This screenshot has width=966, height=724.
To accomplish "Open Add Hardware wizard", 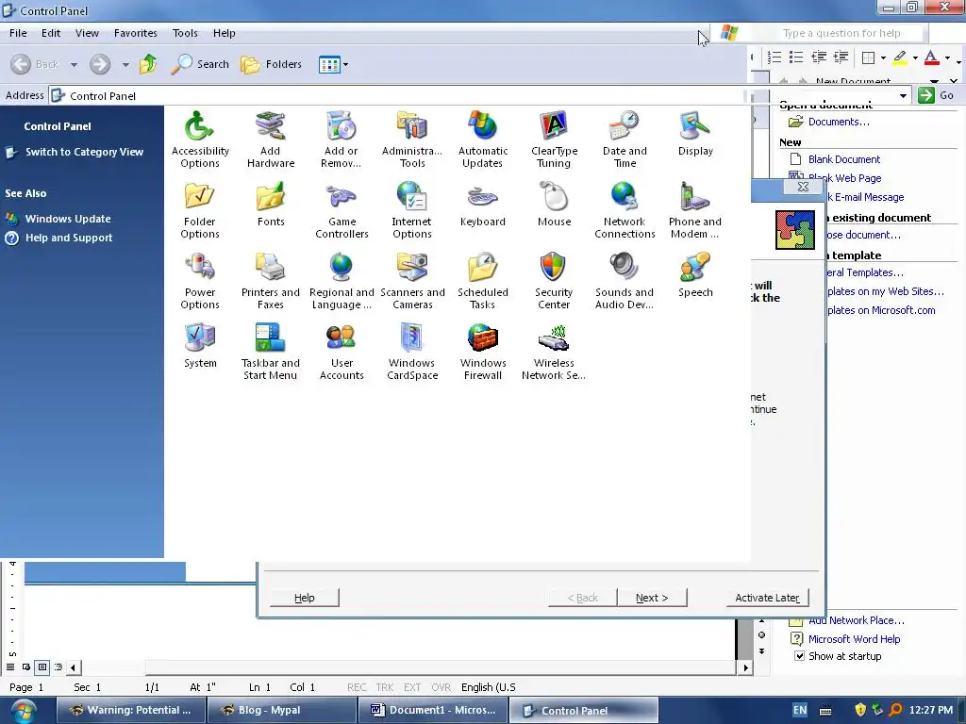I will (x=271, y=140).
